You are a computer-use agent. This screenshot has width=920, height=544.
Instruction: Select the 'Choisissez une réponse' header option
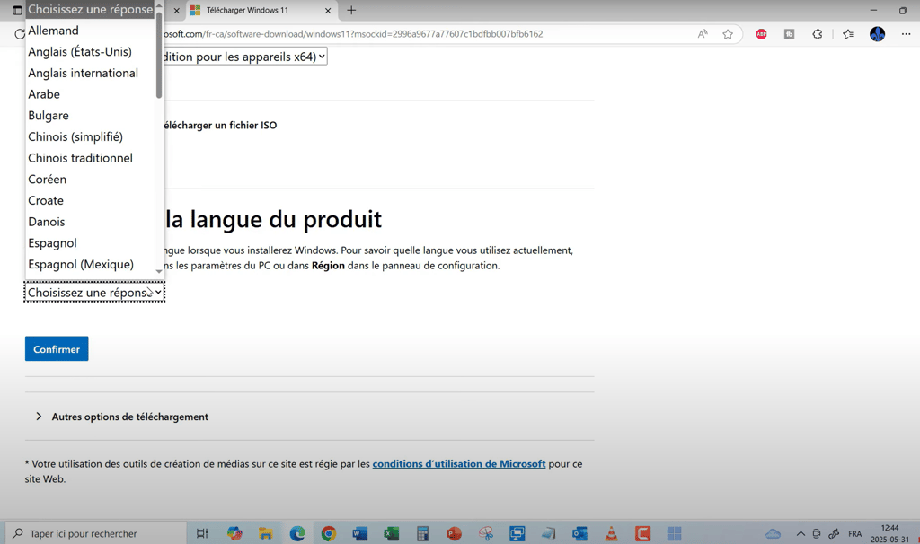[90, 9]
